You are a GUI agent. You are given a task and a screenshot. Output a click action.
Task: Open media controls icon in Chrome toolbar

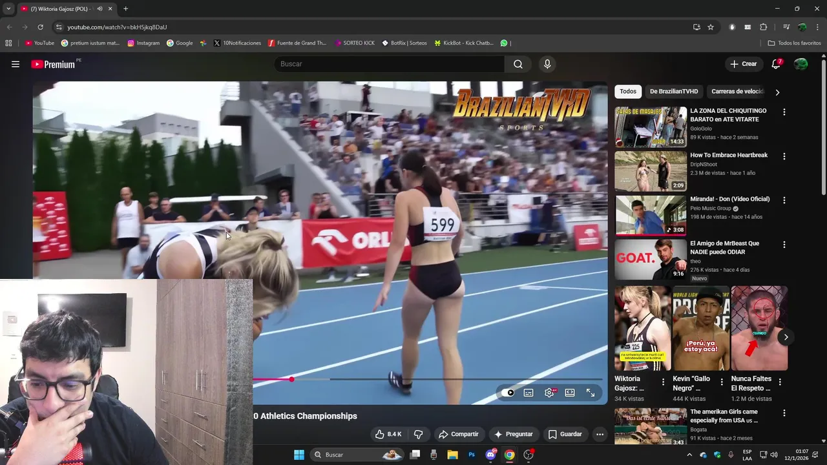(x=786, y=27)
